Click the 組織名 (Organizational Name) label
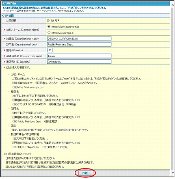Screen dimensions: 175x179 click(x=22, y=39)
